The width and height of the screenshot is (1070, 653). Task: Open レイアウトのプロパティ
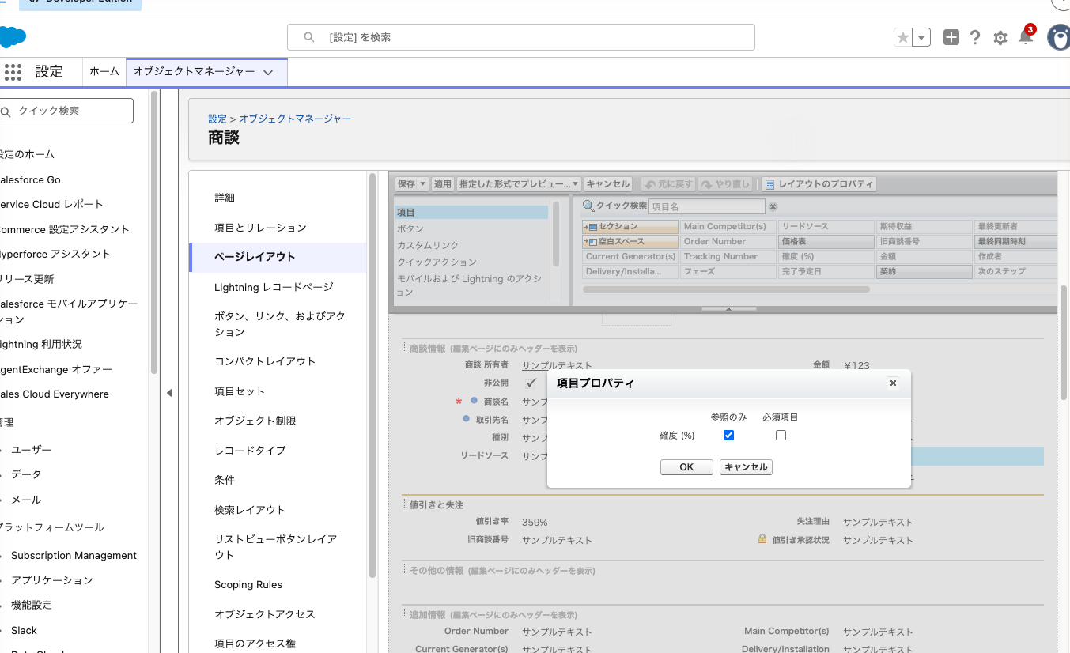pyautogui.click(x=819, y=184)
